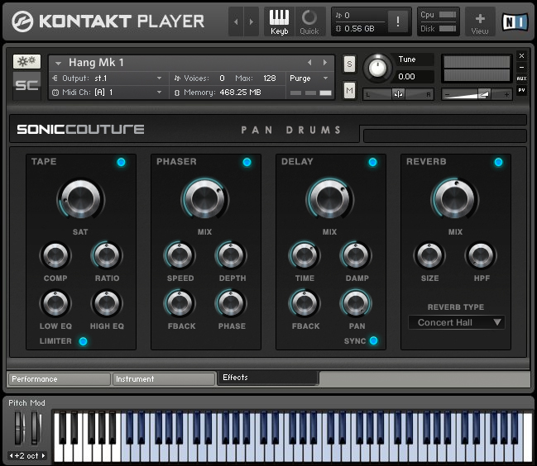Toggle the LIMITER switch
This screenshot has width=537, height=466.
click(83, 341)
